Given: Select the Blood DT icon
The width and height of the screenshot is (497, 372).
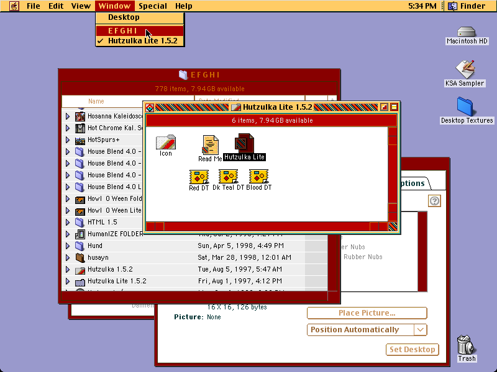Looking at the screenshot, I should pyautogui.click(x=258, y=176).
